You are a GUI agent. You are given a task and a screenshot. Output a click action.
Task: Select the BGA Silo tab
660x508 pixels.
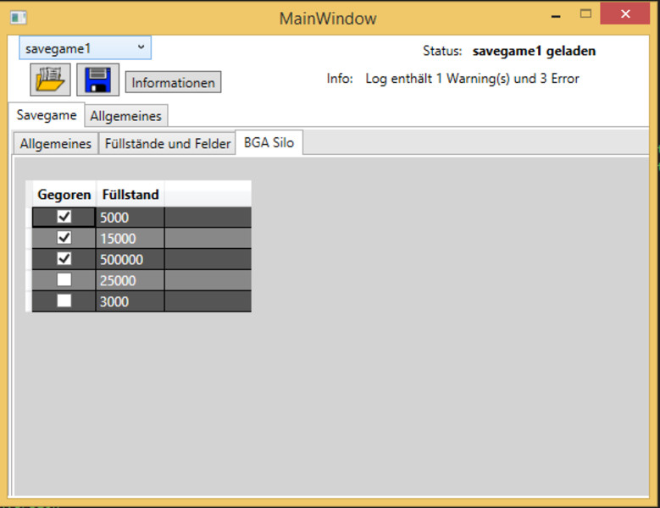[x=269, y=143]
